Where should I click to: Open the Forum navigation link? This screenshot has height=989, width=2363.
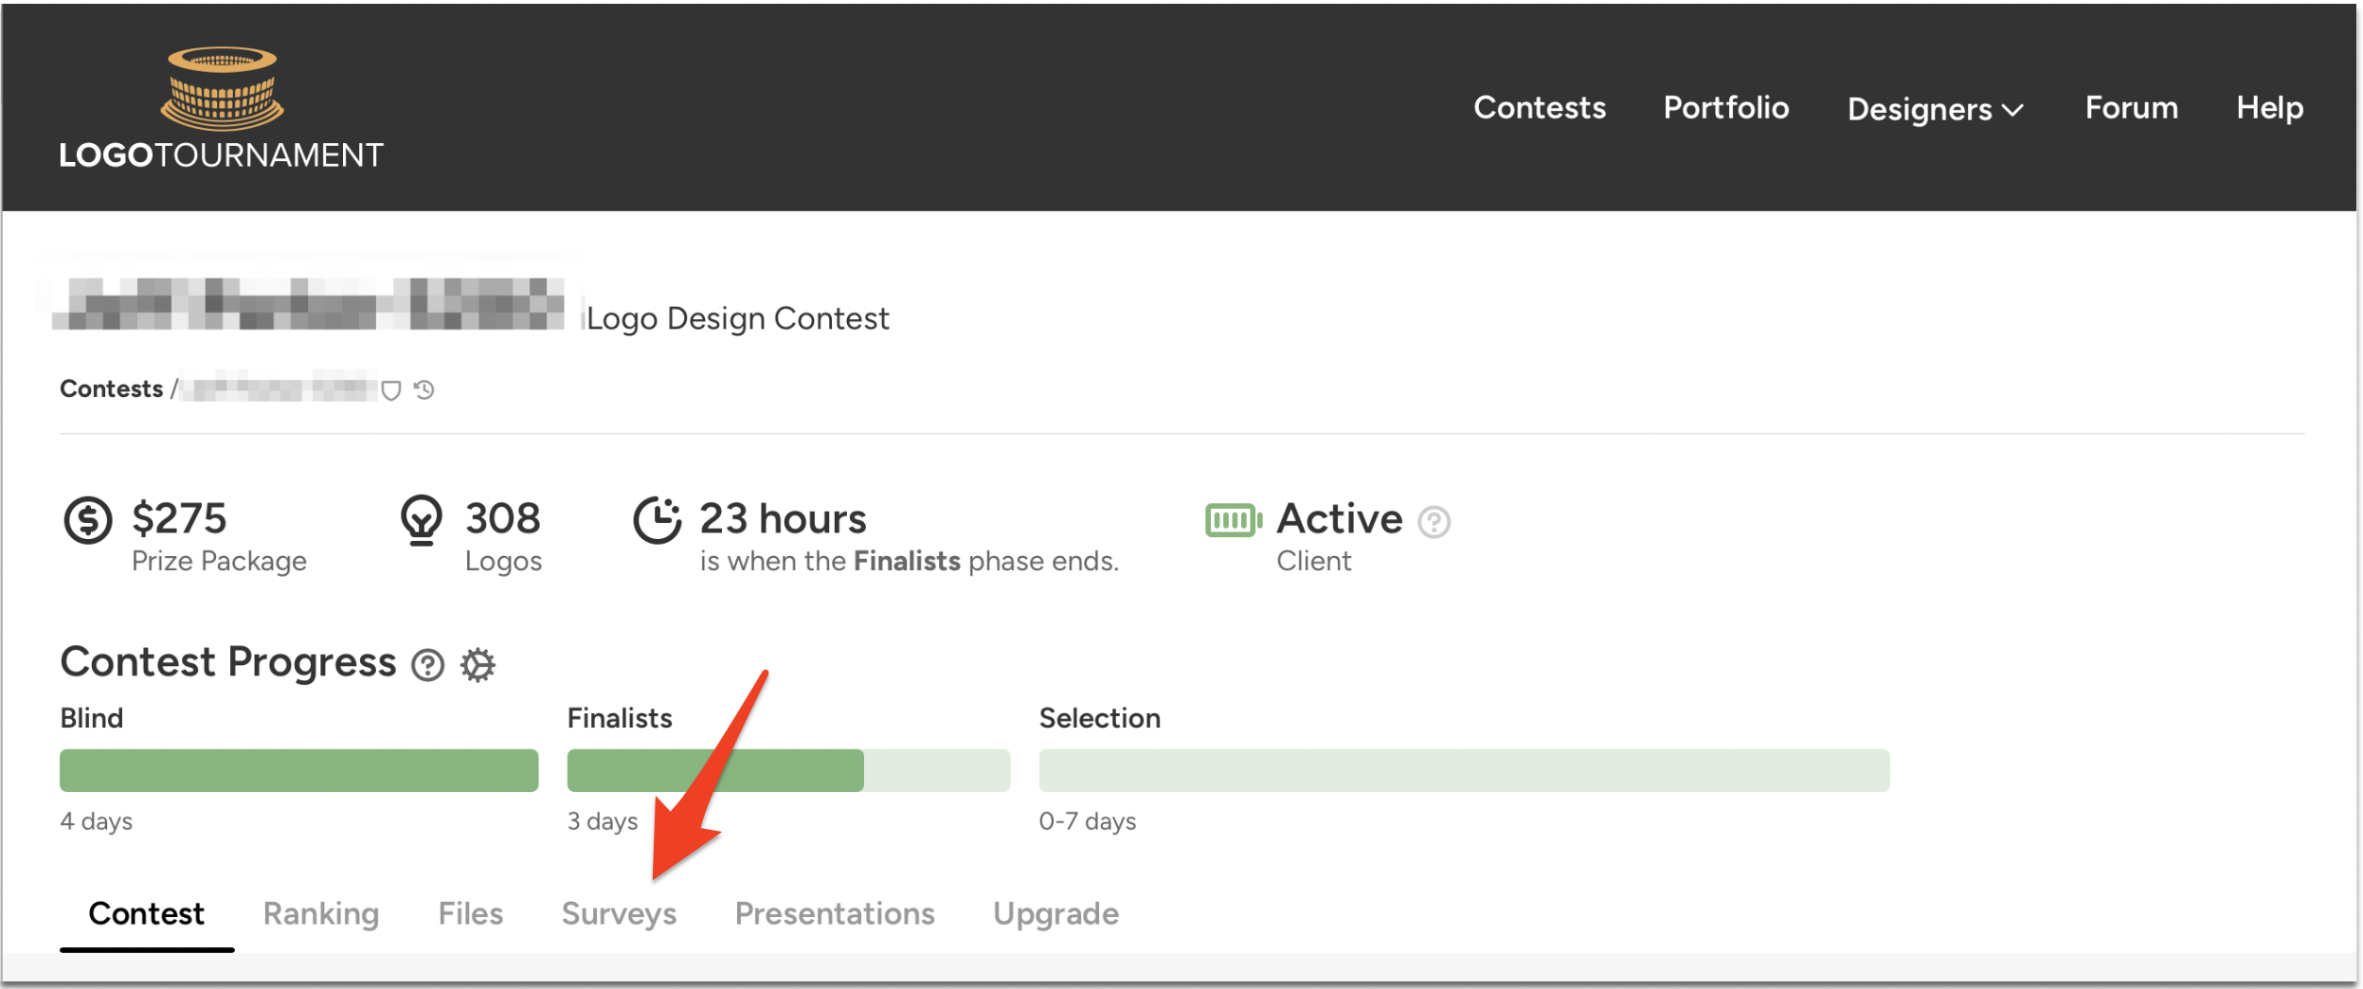2131,107
